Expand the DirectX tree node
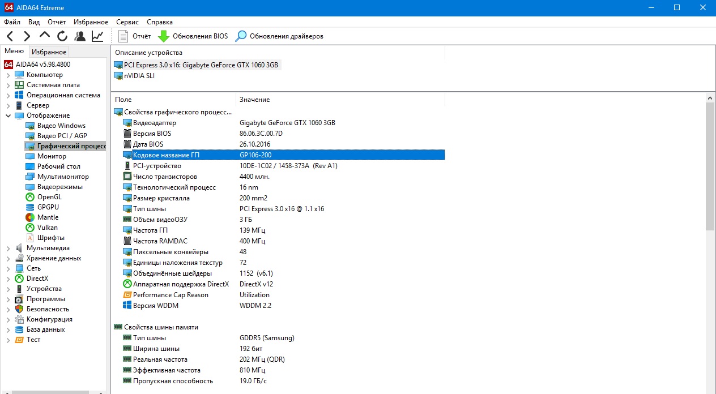716x394 pixels. (8, 279)
